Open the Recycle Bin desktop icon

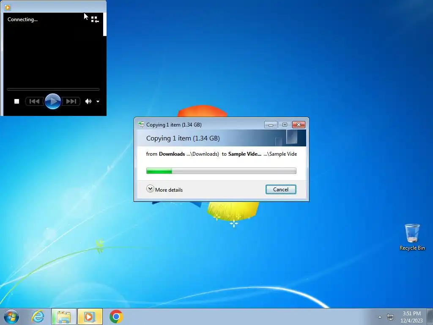pos(412,237)
